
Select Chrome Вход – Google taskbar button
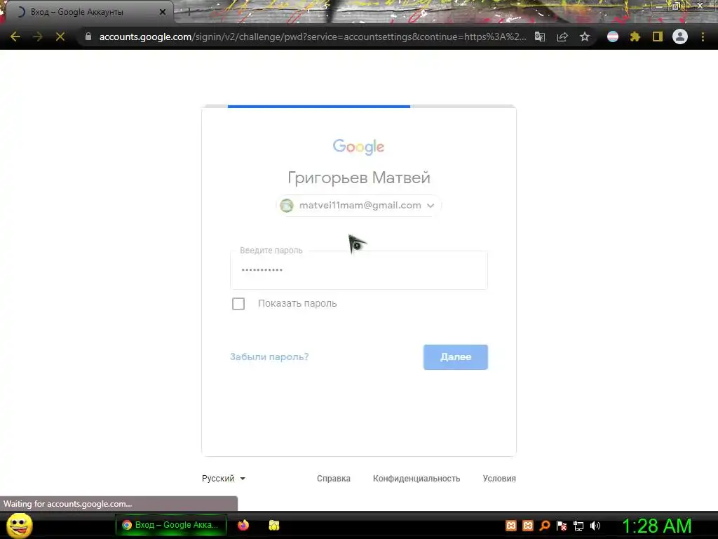tap(171, 525)
